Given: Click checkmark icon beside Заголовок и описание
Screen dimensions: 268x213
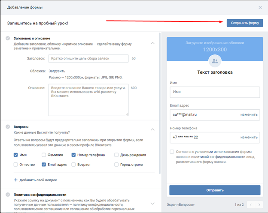Looking at the screenshot, I should pos(8,38).
